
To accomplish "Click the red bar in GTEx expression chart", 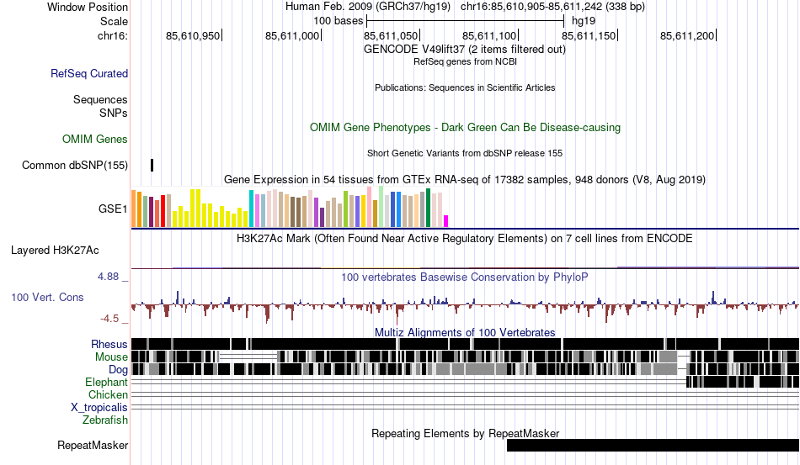I will click(163, 211).
